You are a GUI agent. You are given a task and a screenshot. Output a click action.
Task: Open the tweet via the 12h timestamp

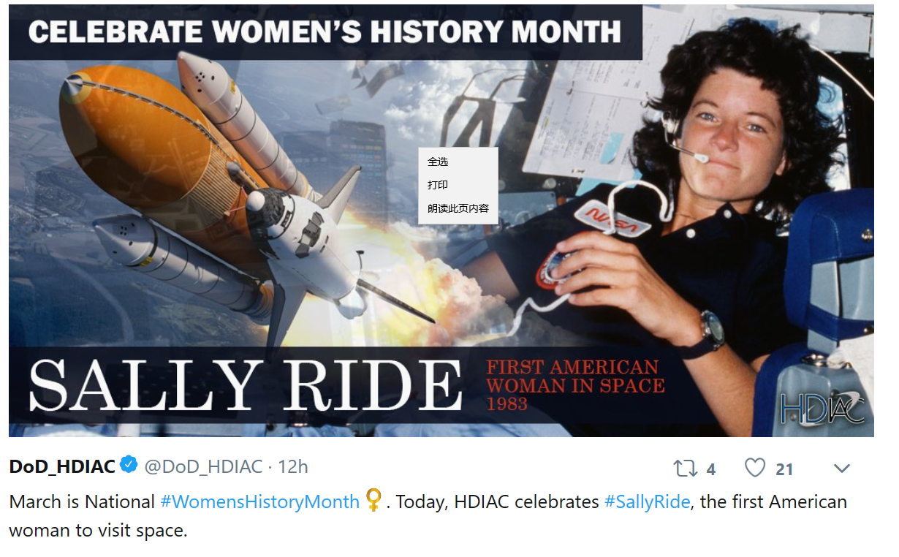(293, 466)
